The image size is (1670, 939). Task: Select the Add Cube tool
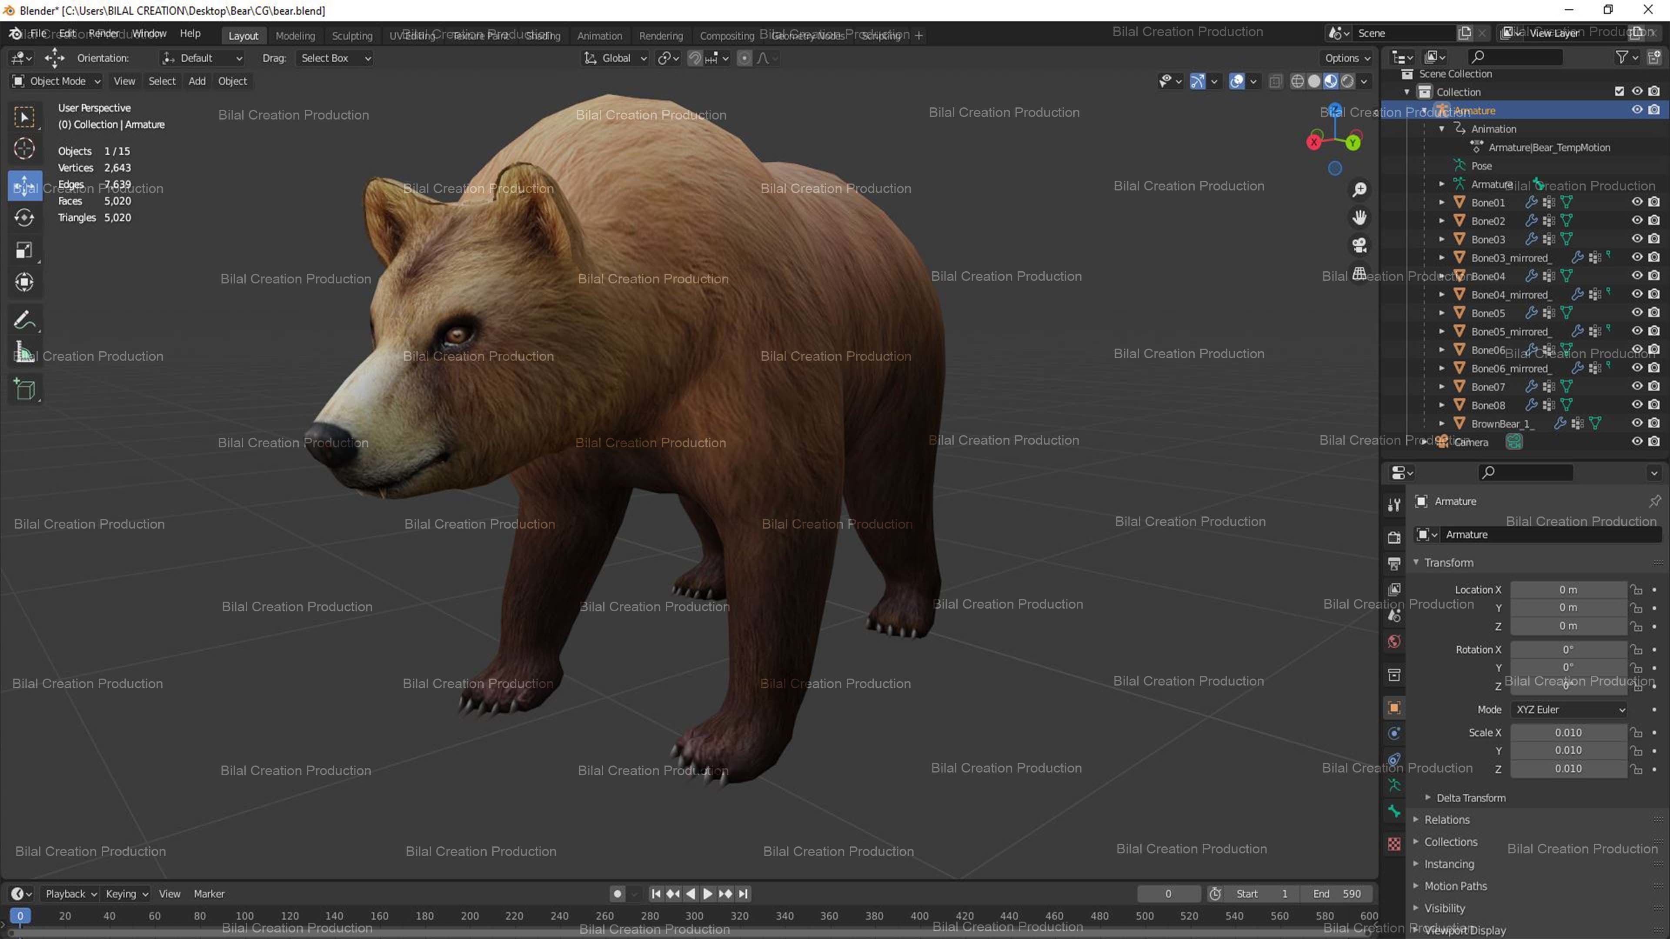click(x=24, y=389)
